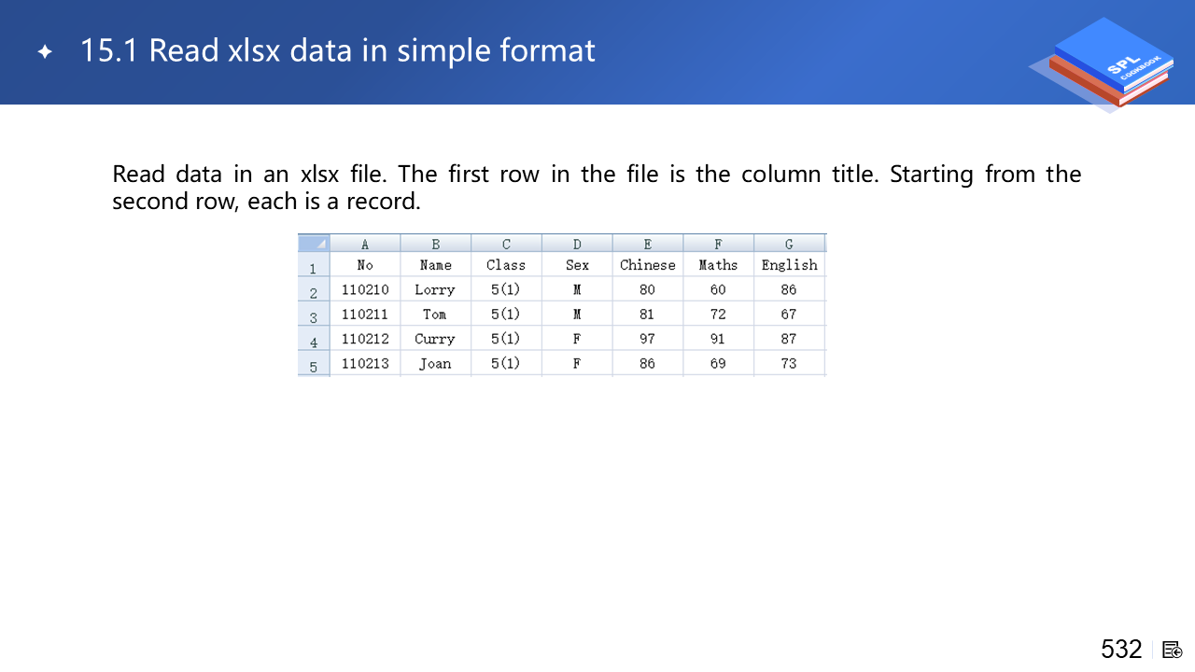
Task: Click the return-to-contents icon beside page number
Action: click(x=1173, y=650)
